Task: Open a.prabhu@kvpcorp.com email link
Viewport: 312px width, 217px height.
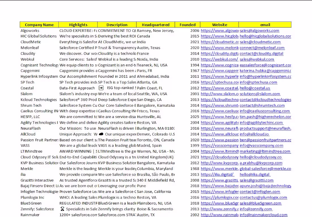Action: coord(261,163)
